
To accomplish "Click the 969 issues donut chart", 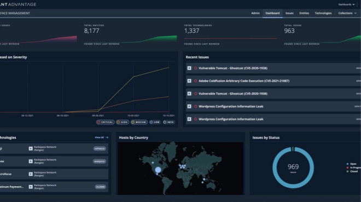I will [x=293, y=168].
